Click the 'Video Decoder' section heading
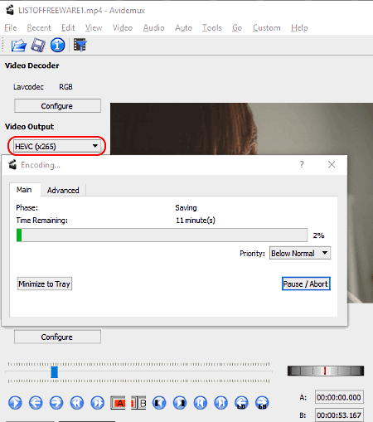The height and width of the screenshot is (422, 373). 32,65
